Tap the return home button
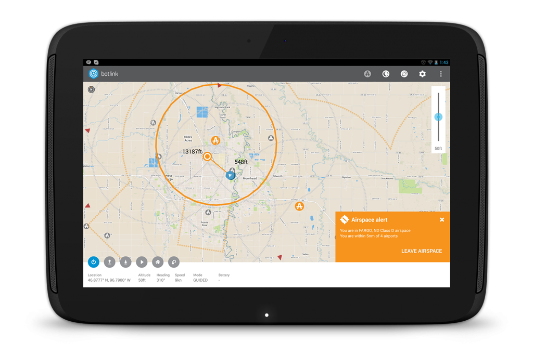Screen dimensions: 533x354 tap(158, 263)
